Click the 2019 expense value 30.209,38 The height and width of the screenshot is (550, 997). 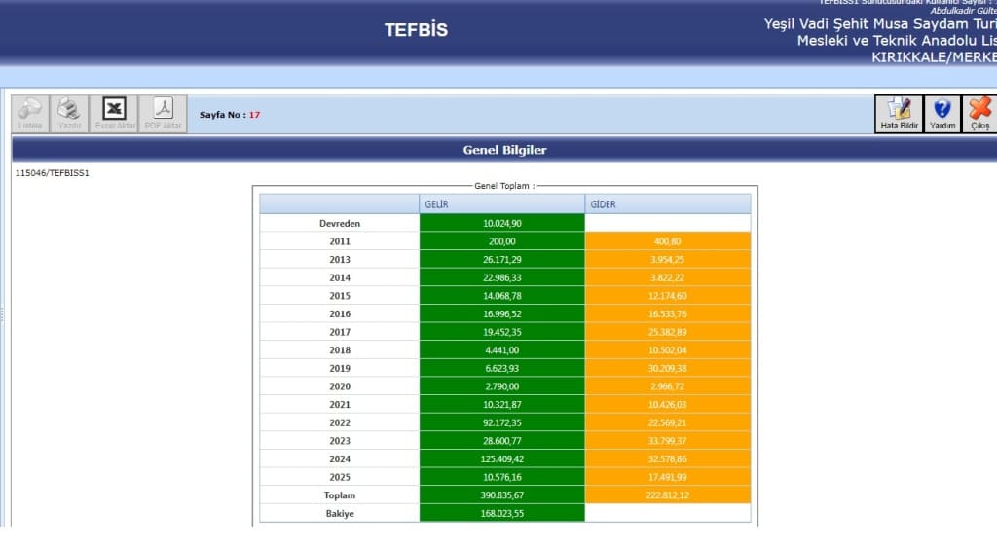tap(667, 368)
